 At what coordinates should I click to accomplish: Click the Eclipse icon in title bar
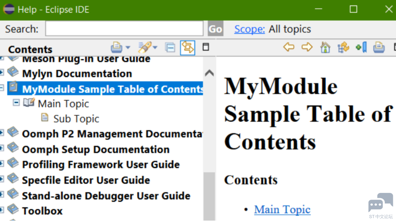pyautogui.click(x=8, y=9)
